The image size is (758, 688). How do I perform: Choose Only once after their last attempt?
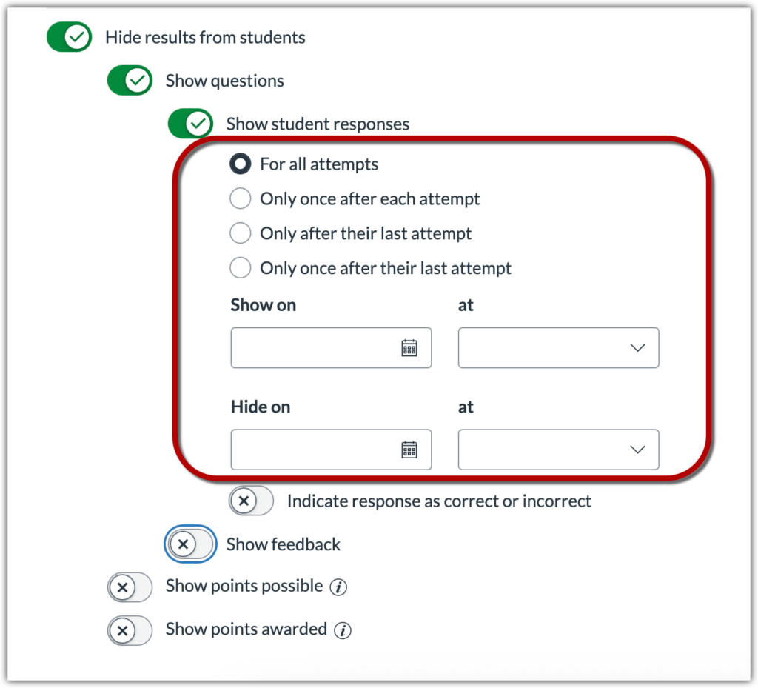240,268
